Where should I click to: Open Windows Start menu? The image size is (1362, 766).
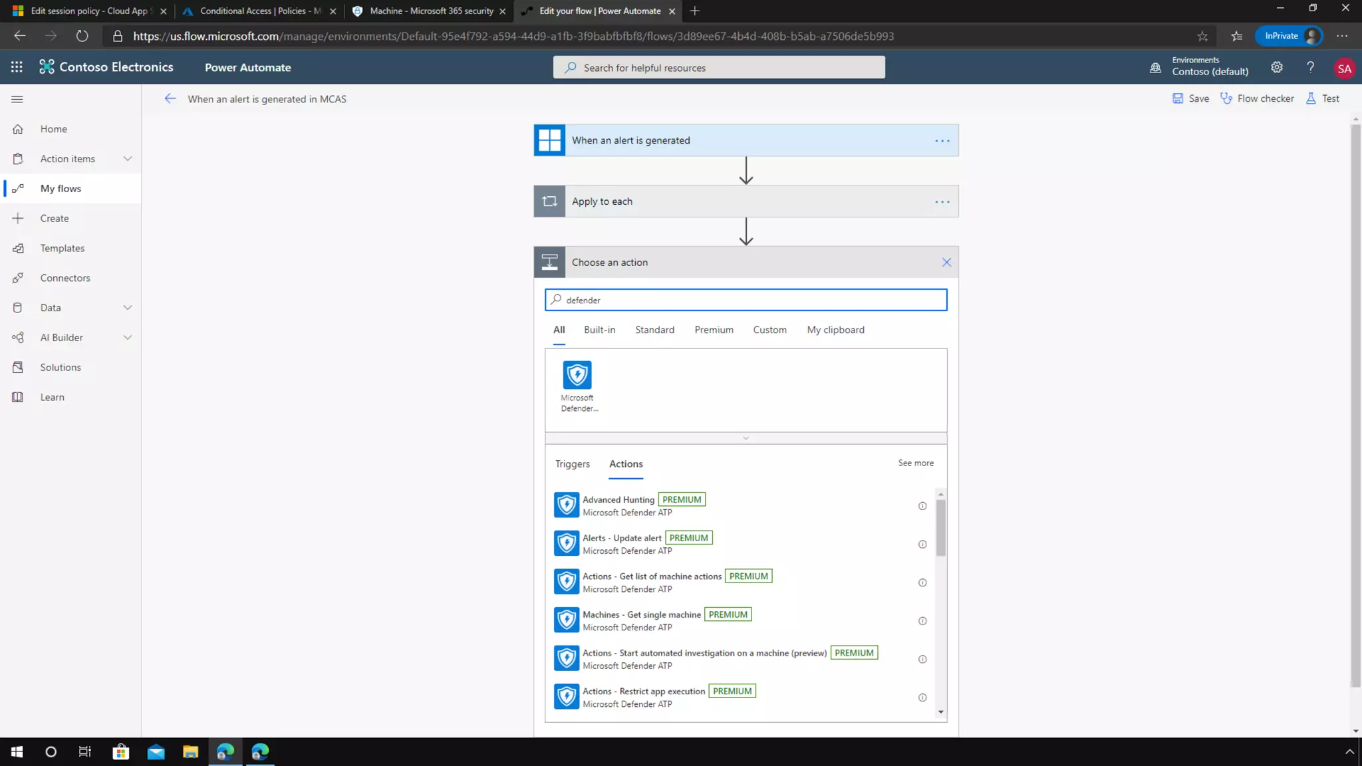17,752
